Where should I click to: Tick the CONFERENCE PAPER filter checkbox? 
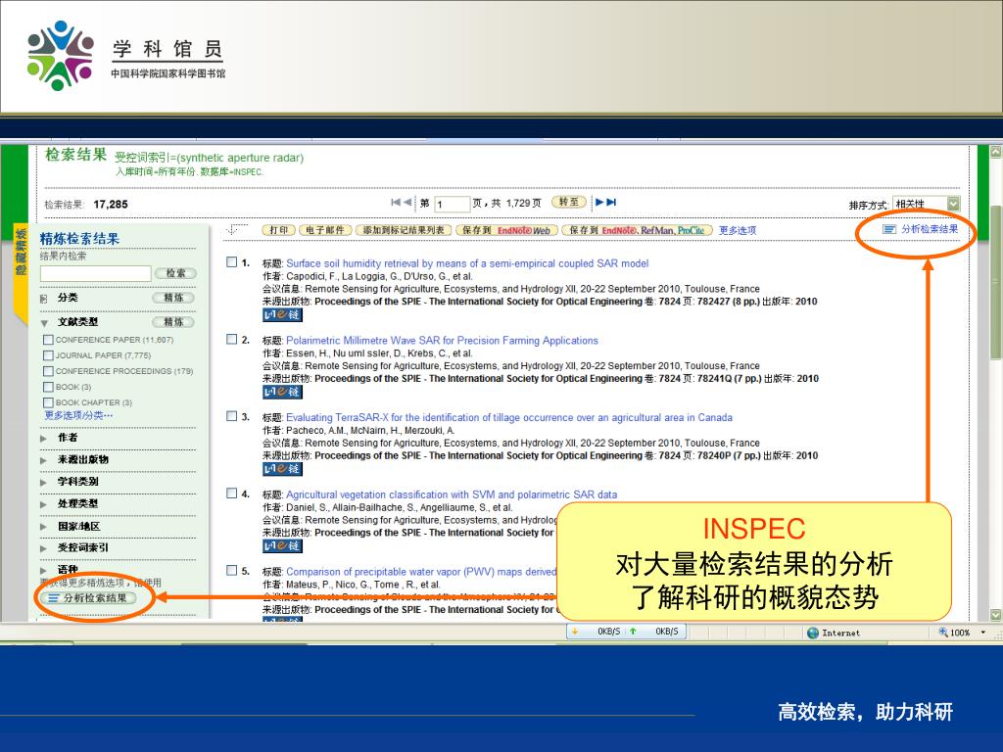point(48,340)
